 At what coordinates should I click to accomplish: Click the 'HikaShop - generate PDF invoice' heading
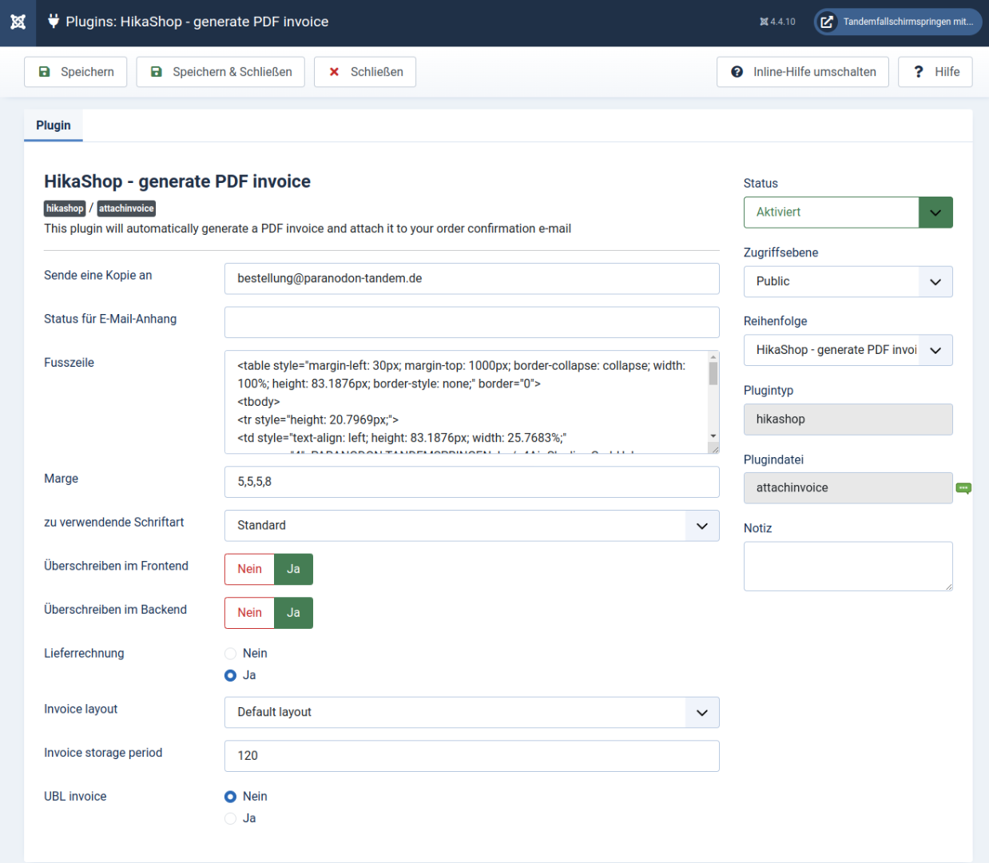tap(177, 181)
